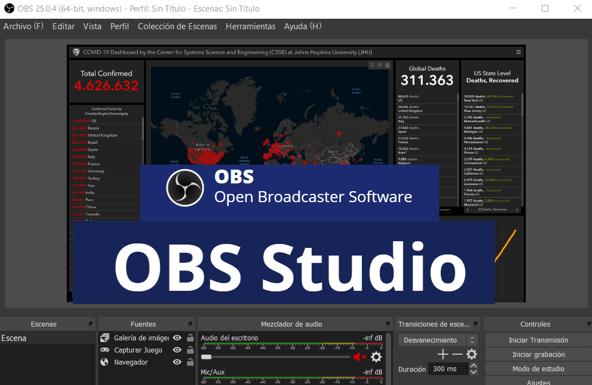592x385 pixels.
Task: Select the globe icon for Navegador source
Action: 105,362
